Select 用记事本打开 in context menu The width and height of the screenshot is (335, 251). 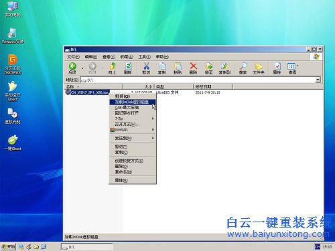click(132, 113)
